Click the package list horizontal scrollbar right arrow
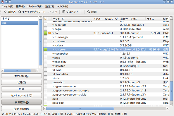Image resolution: width=174 pixels, height=116 pixels. [168, 108]
